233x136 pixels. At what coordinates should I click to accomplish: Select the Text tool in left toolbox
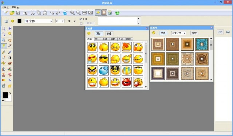[4, 46]
